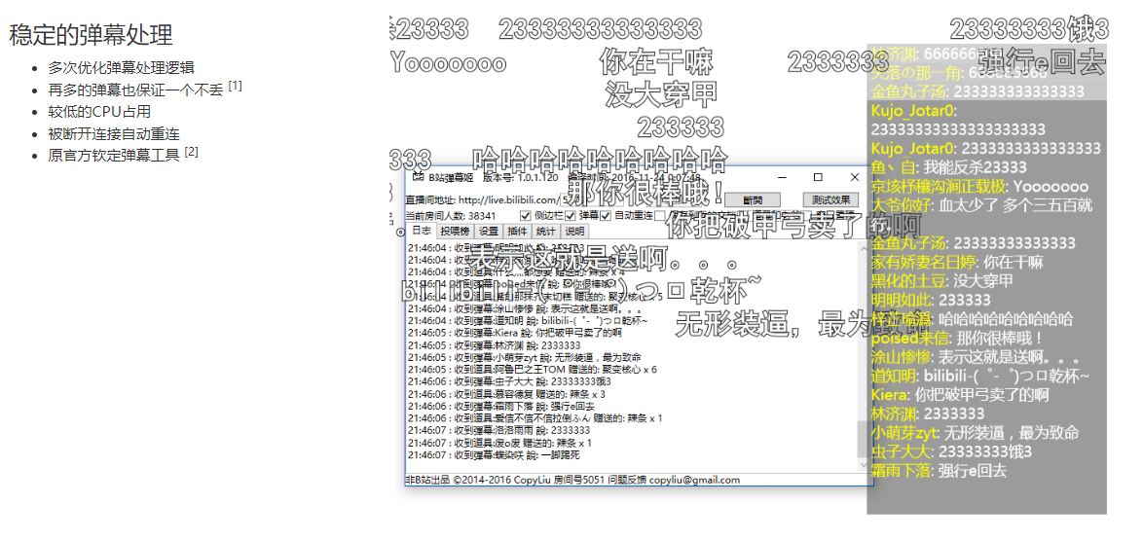Open footnote [2] after 原官方钦定弹幕工具
The height and width of the screenshot is (540, 1143).
(191, 153)
